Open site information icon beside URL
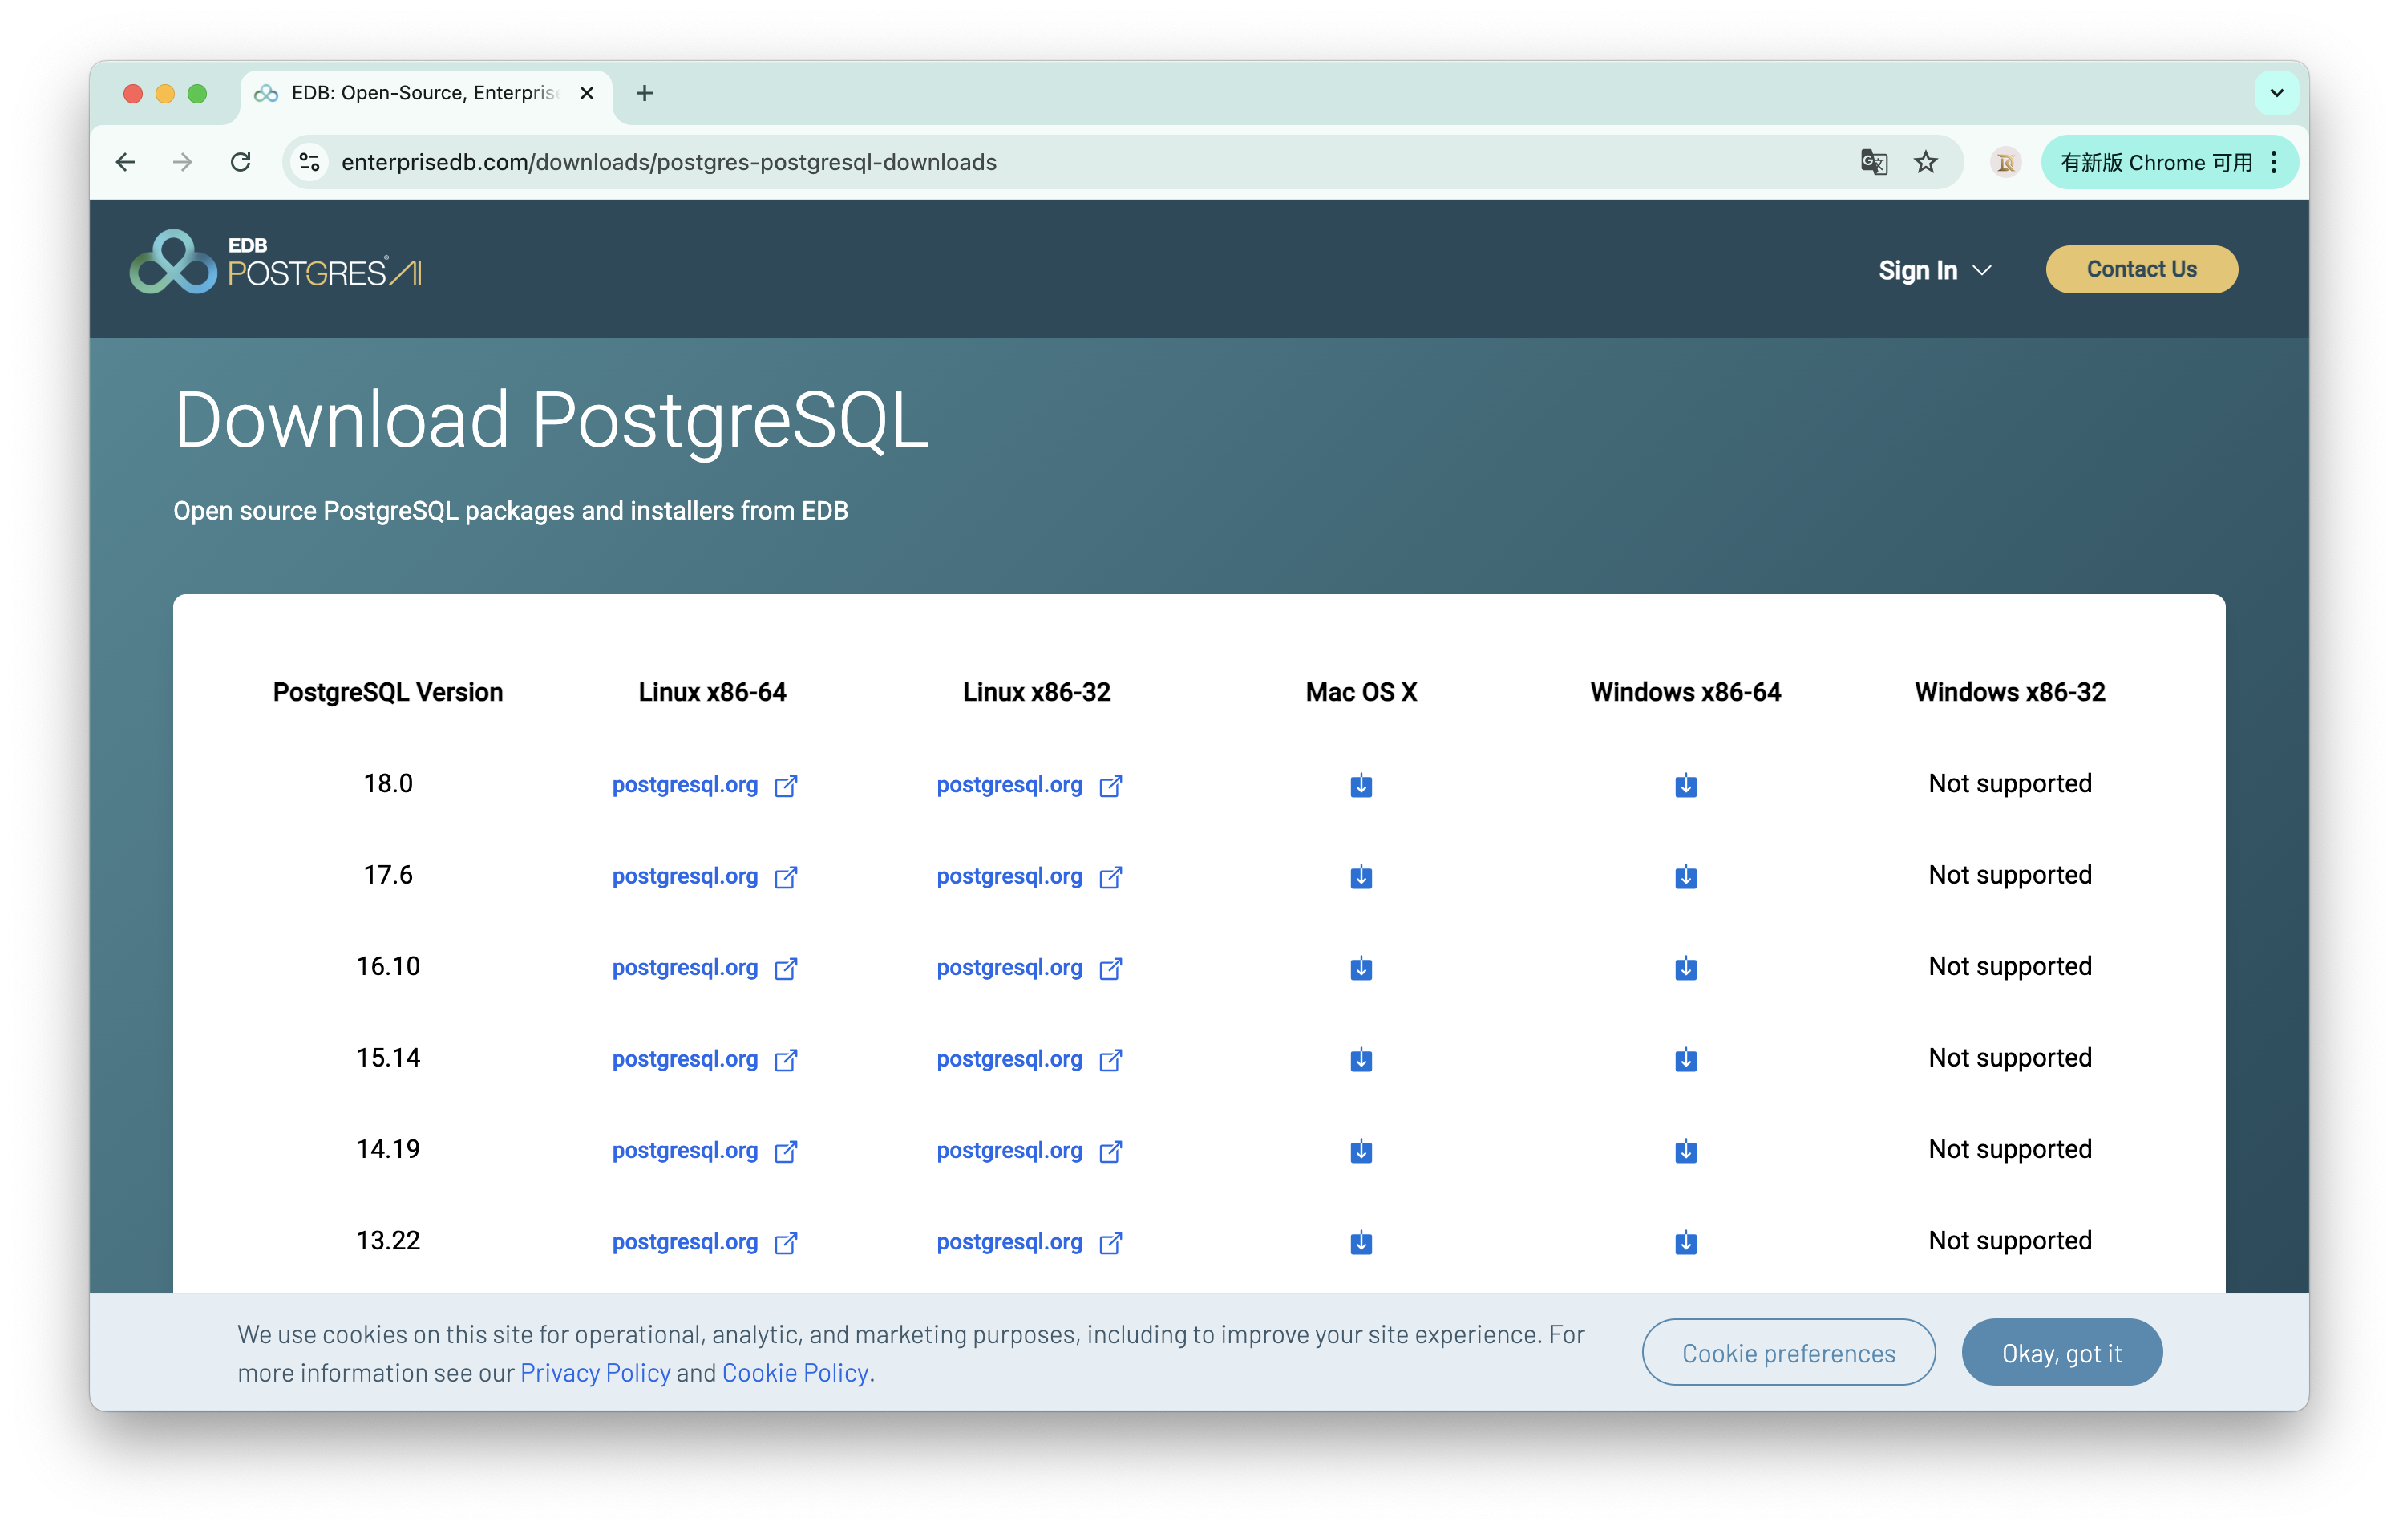The width and height of the screenshot is (2399, 1530). click(309, 162)
